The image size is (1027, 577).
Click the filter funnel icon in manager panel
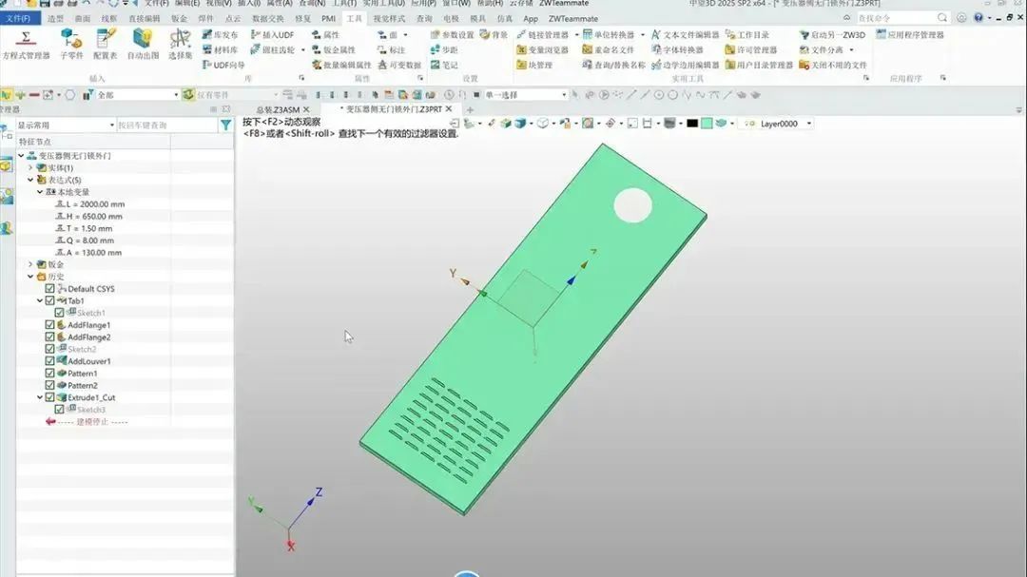pos(225,125)
